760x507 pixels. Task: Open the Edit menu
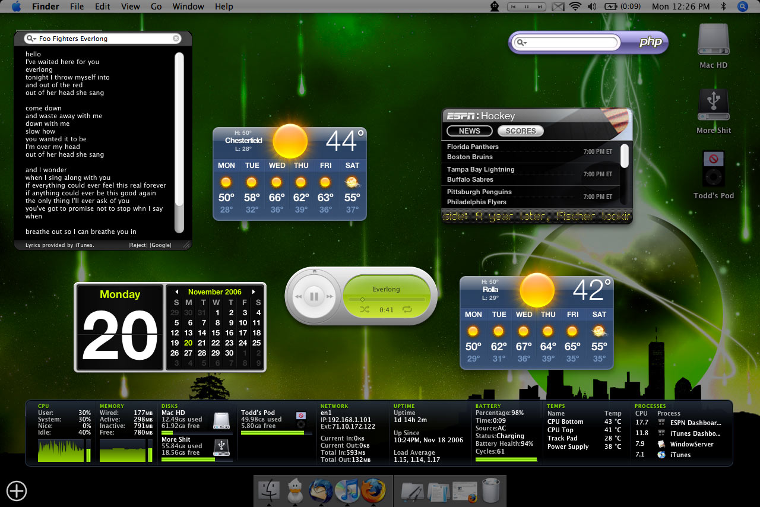pyautogui.click(x=103, y=7)
